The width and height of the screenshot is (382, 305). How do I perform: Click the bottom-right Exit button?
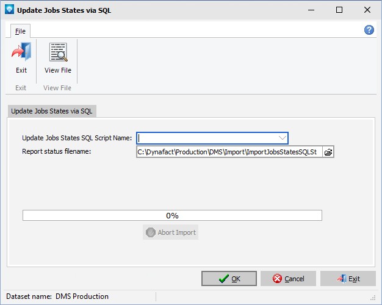(348, 279)
